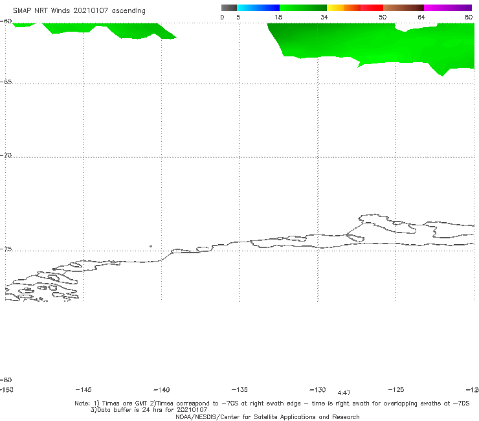Click the longitude axis label '-150'
This screenshot has height=421, width=479.
coord(6,390)
